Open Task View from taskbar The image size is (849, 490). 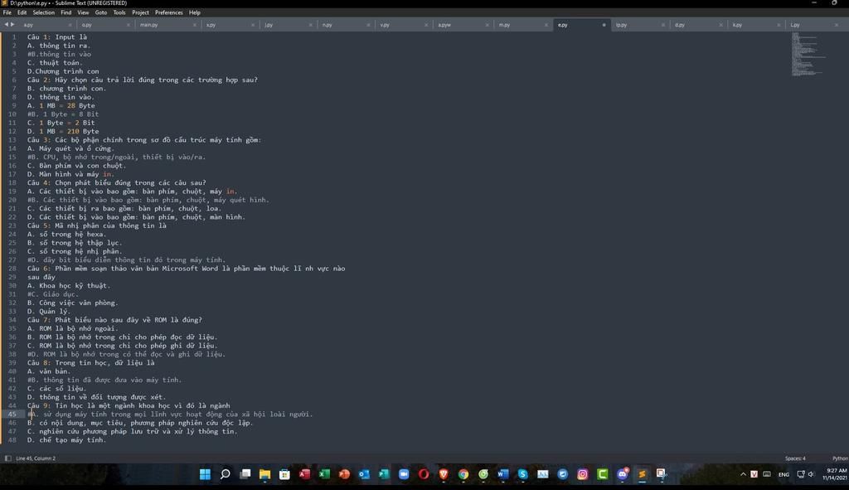pyautogui.click(x=245, y=474)
